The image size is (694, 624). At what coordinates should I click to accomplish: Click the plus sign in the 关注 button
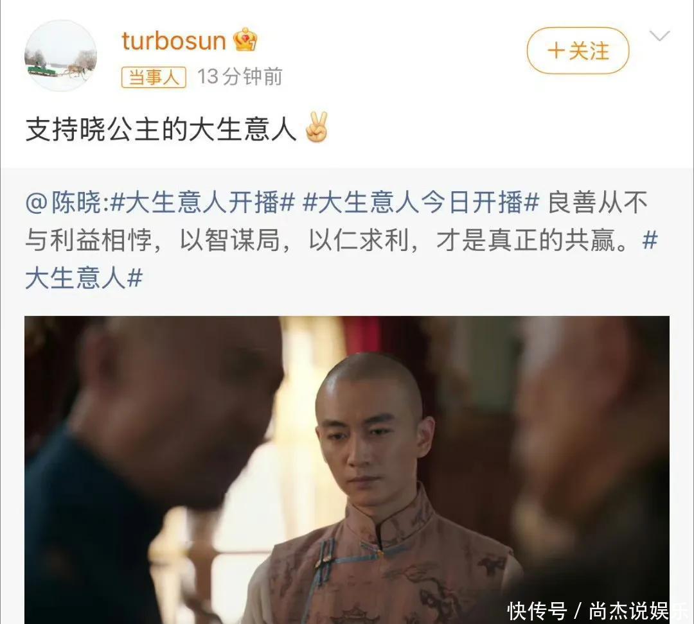click(556, 51)
